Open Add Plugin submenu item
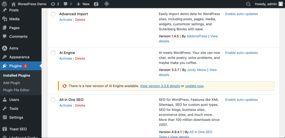285x138 pixels. tap(12, 83)
